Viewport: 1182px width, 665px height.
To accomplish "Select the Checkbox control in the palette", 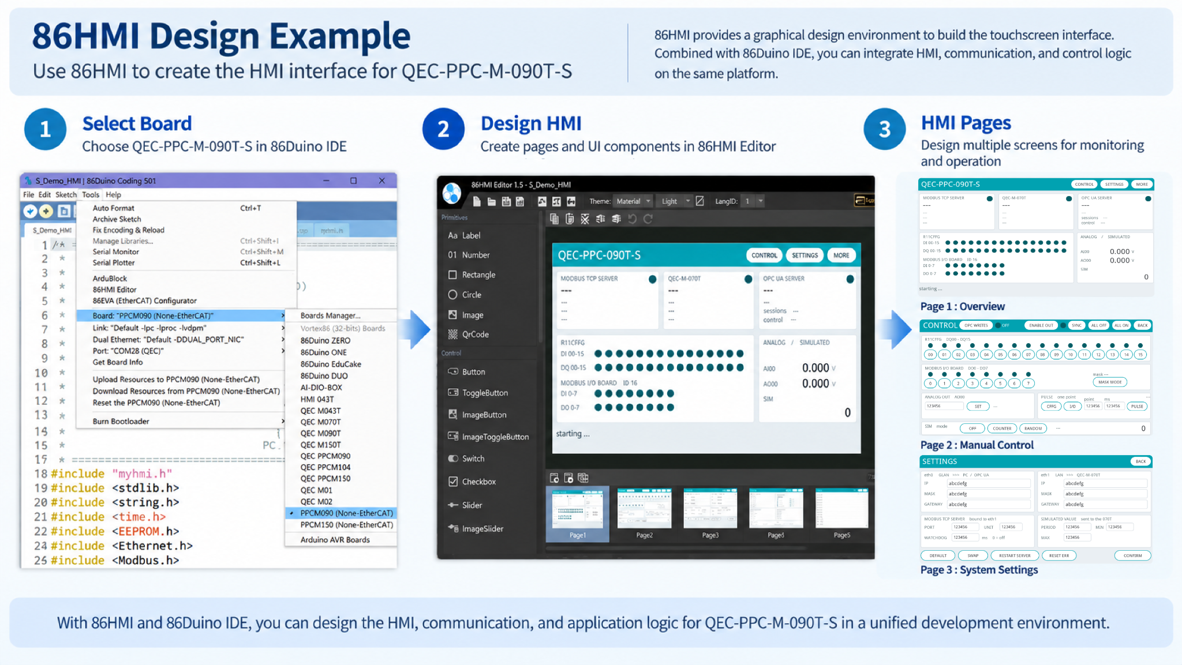I will pos(472,482).
